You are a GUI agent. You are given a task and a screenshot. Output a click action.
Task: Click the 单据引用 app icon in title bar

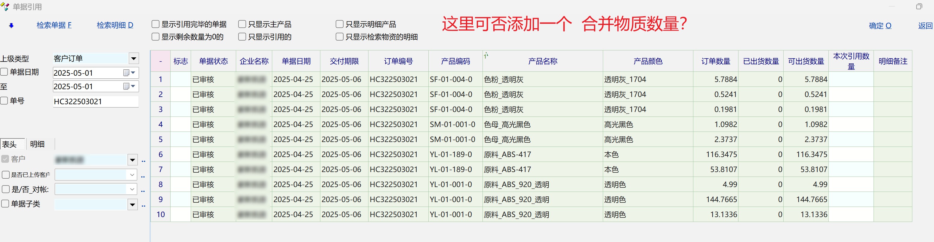[x=5, y=7]
